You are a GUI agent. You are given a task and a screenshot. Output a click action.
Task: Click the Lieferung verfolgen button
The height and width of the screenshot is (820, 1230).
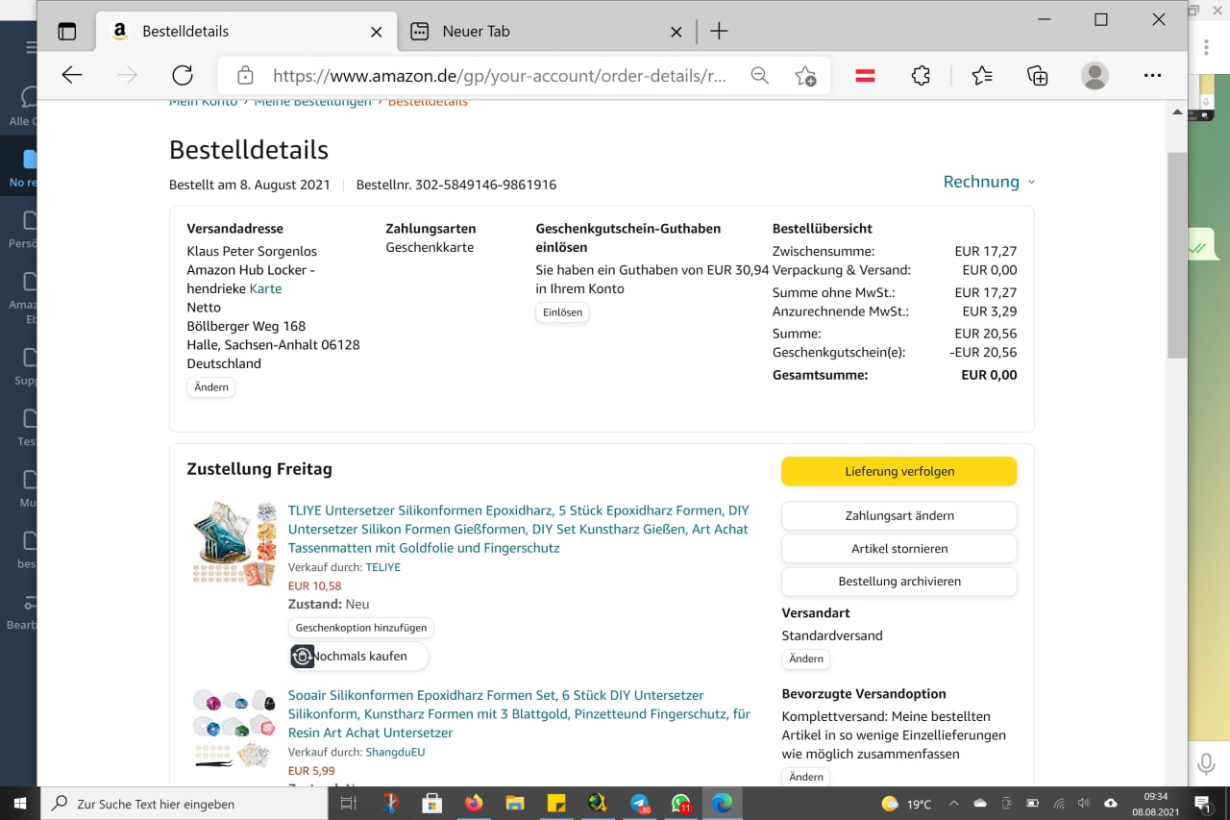898,471
